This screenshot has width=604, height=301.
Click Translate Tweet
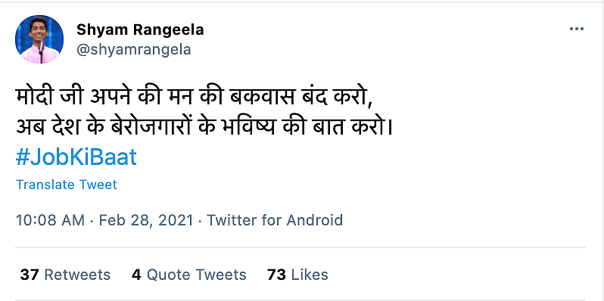tap(67, 185)
